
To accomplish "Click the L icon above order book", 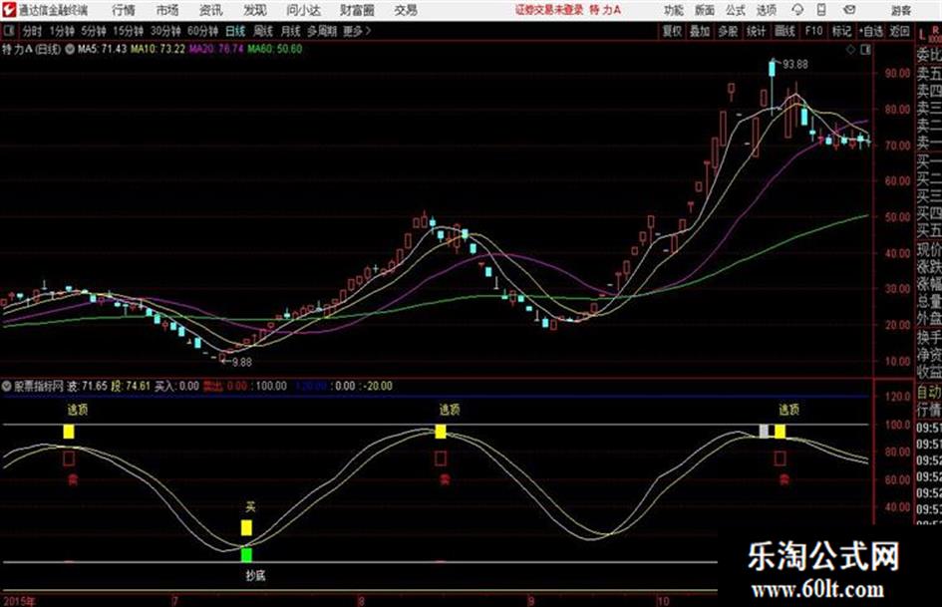I will 922,35.
